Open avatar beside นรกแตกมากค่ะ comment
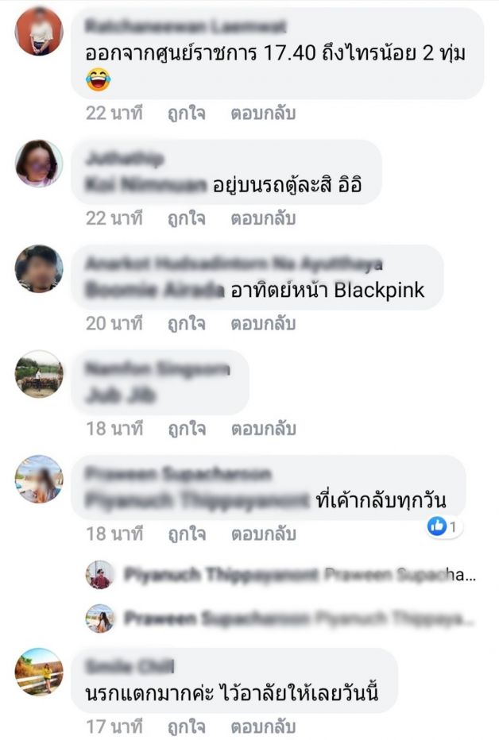This screenshot has width=499, height=740. pos(39,672)
